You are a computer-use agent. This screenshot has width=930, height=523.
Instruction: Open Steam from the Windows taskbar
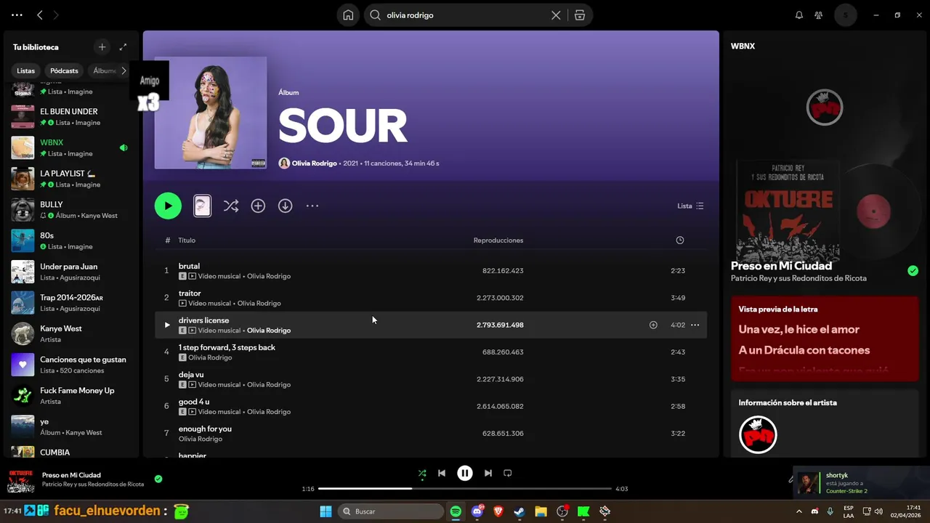click(x=519, y=511)
